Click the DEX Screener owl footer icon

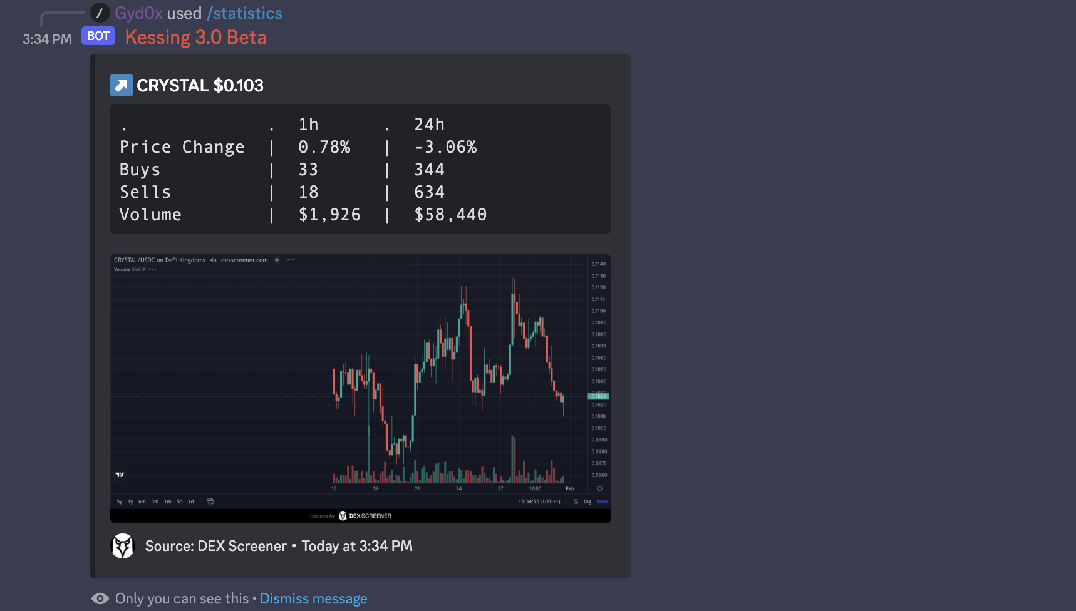123,546
